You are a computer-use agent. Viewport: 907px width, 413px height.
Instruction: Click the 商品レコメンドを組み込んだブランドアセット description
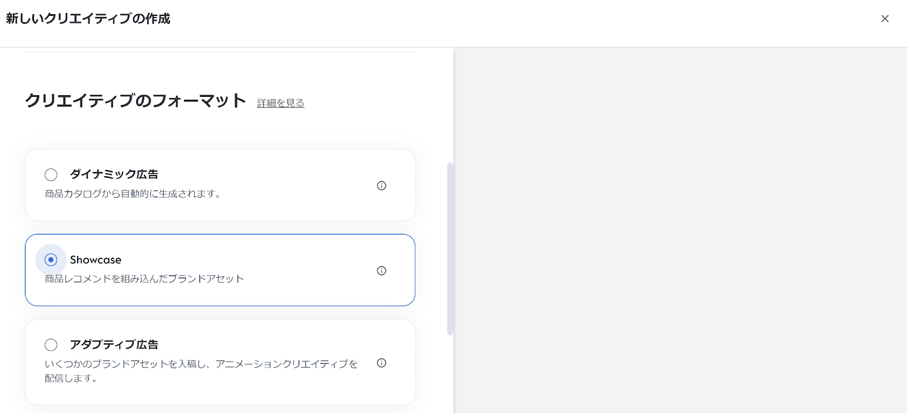coord(144,279)
